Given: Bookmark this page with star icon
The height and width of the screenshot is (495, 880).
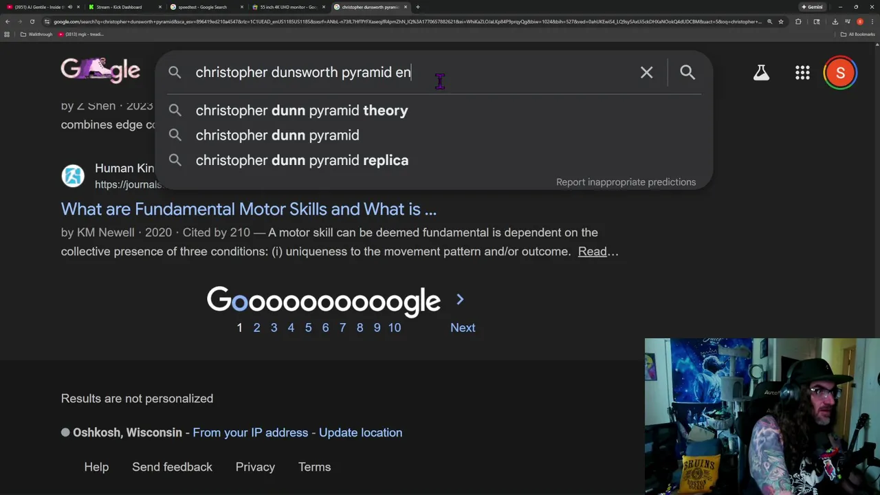Looking at the screenshot, I should click(x=780, y=21).
